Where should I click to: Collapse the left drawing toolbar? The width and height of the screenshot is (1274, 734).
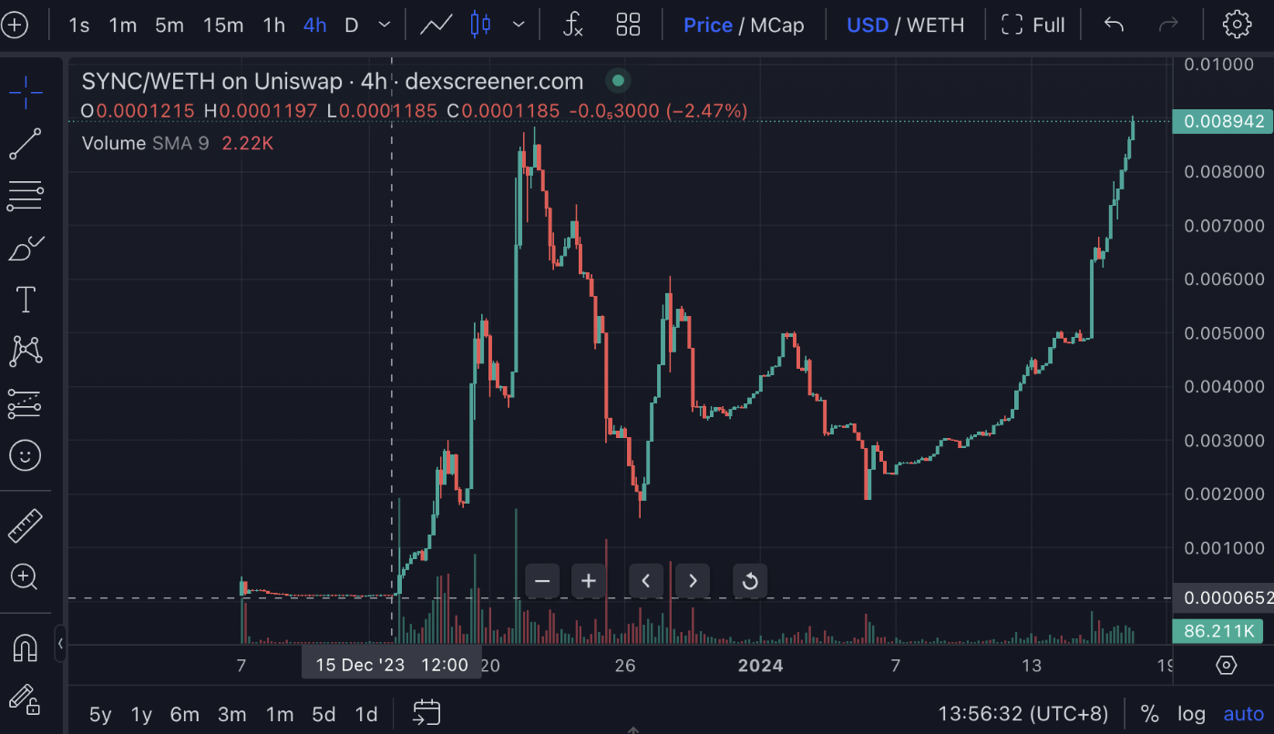coord(60,644)
